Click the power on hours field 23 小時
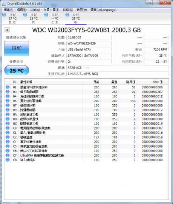The image size is (173, 204). (156, 62)
